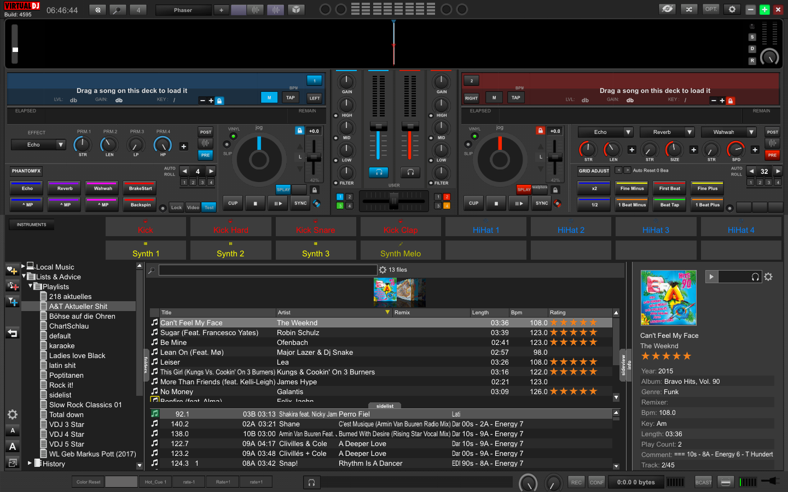Select the Ladies love Black playlist

pyautogui.click(x=77, y=355)
